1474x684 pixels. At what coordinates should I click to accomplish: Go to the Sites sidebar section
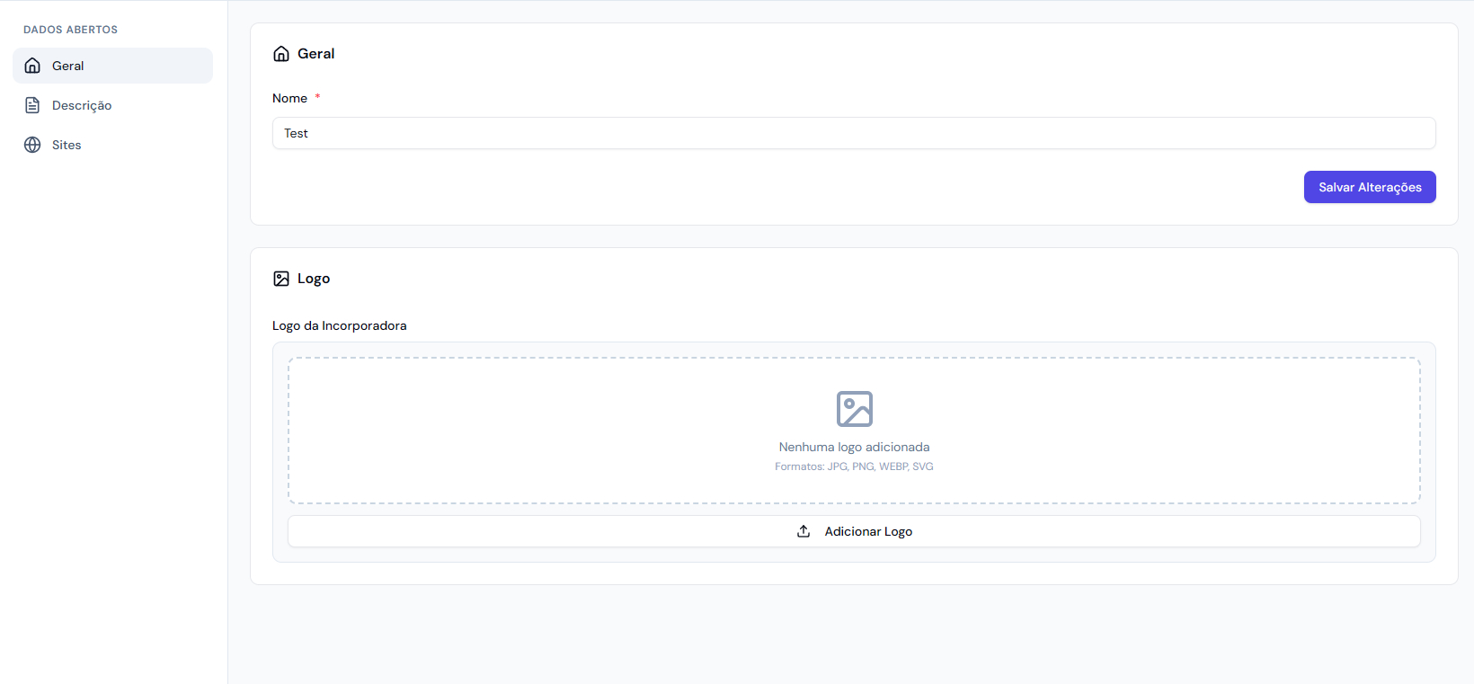(67, 145)
